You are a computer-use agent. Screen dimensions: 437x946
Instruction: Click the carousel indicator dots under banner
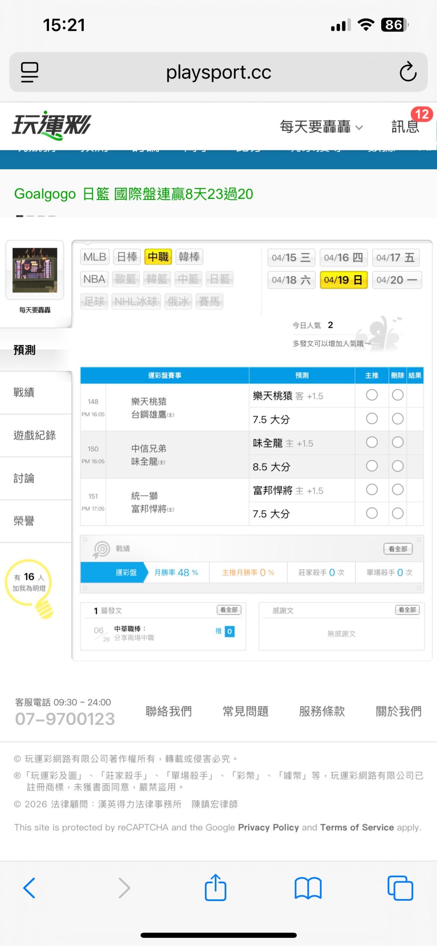pos(36,216)
